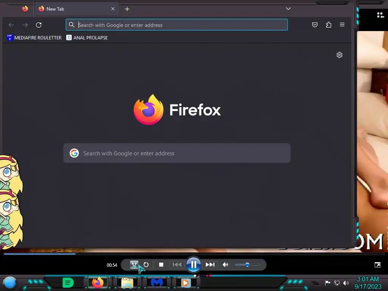Open File Explorer from the taskbar

127,283
